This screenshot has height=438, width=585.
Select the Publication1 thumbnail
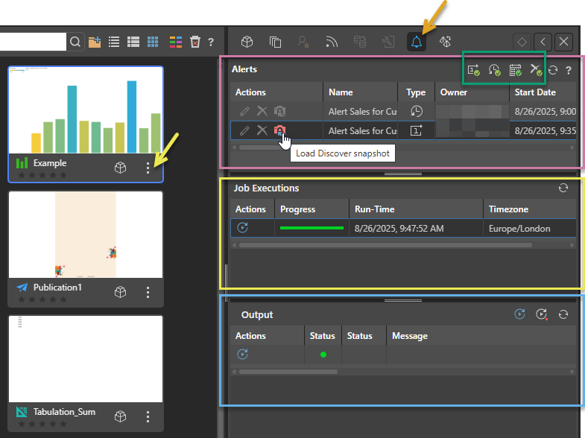86,235
